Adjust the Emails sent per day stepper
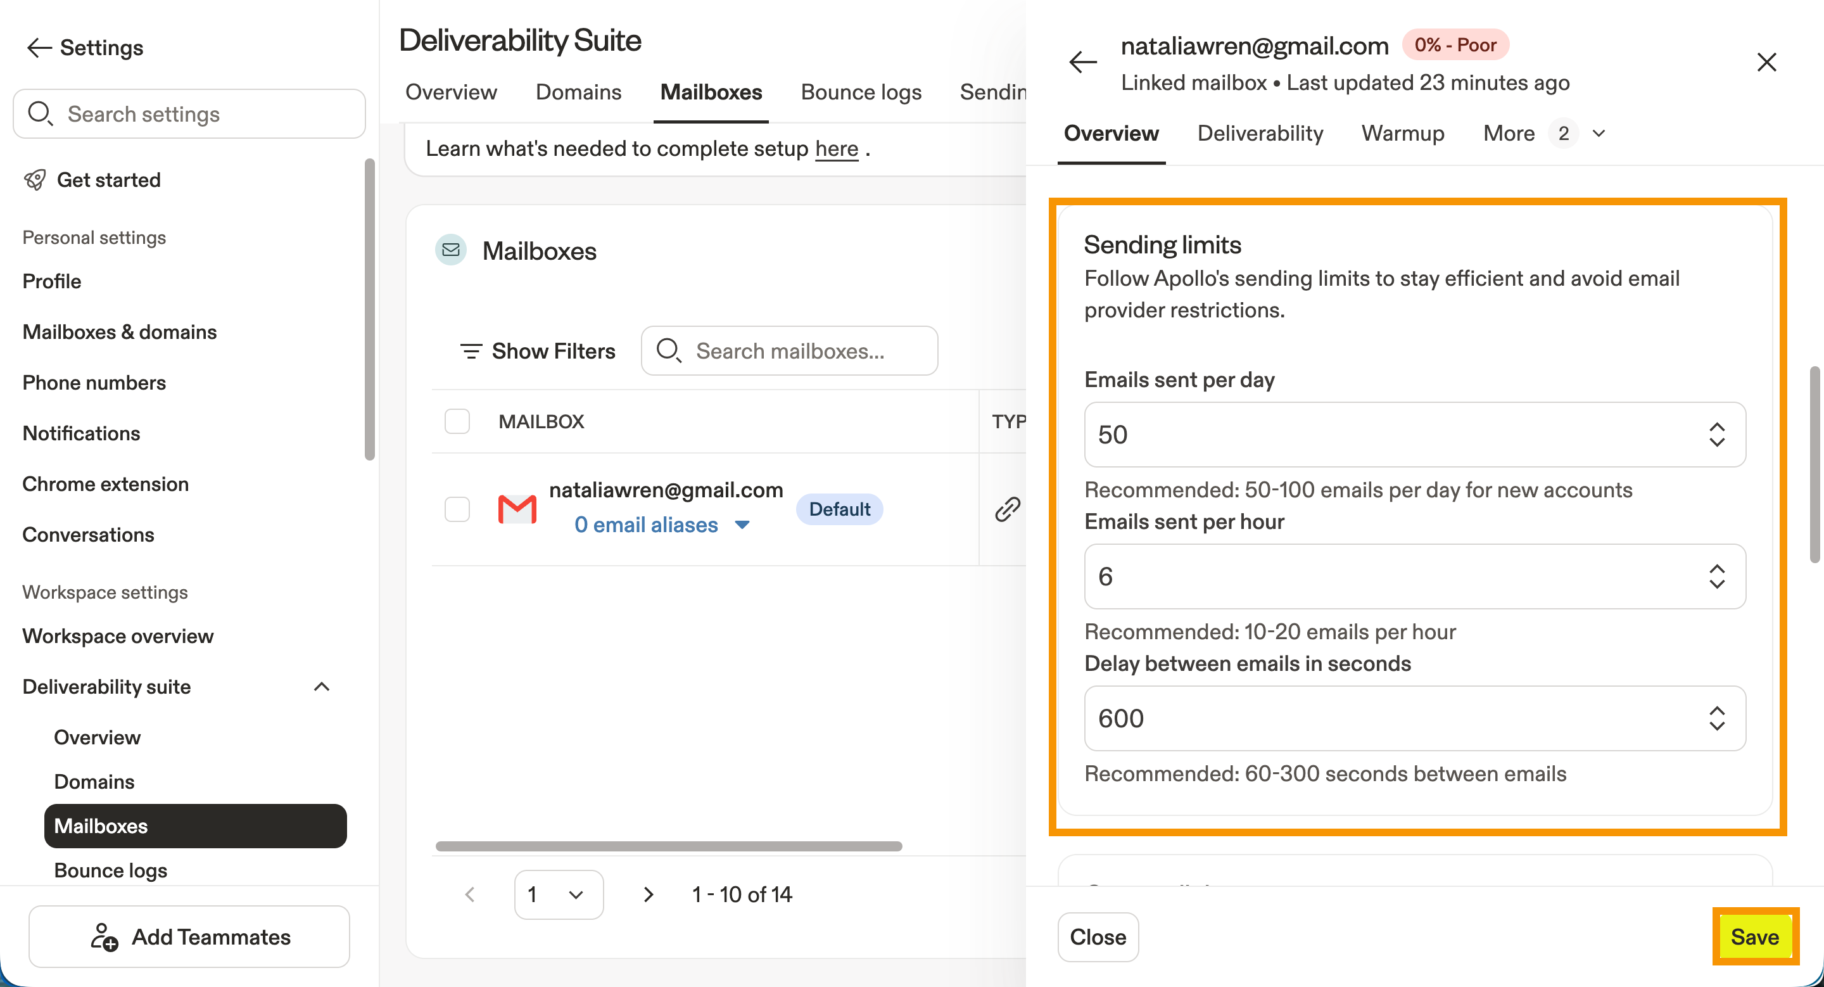 point(1716,434)
